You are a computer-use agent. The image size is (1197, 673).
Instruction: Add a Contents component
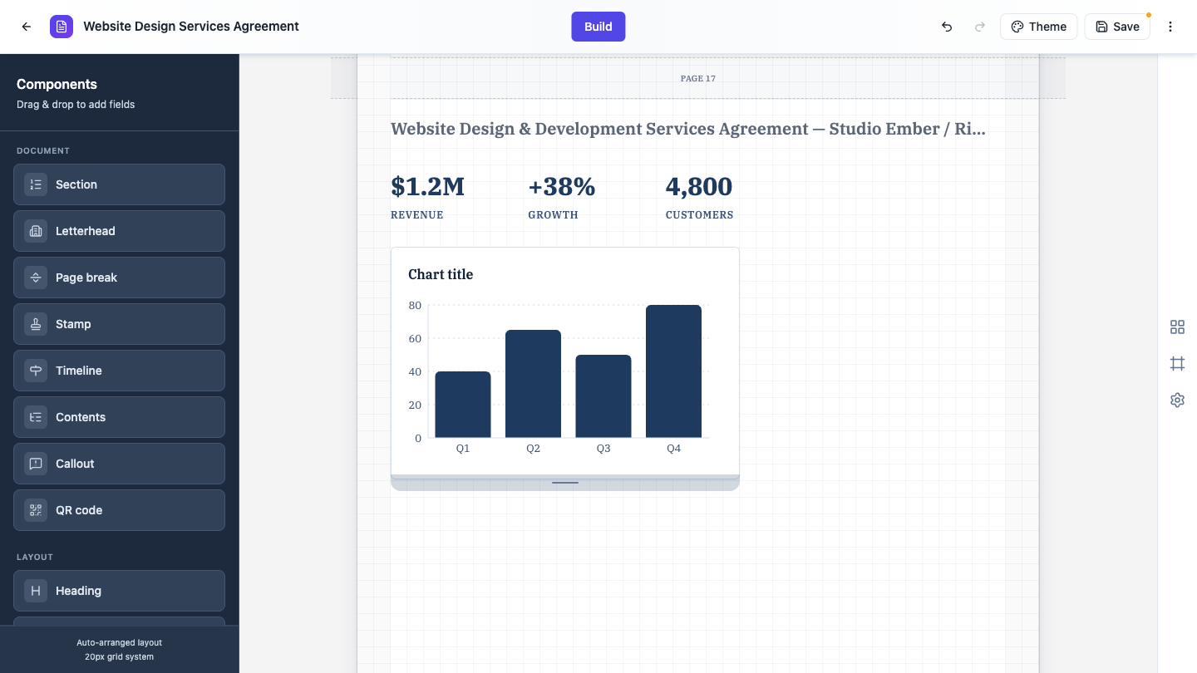119,417
